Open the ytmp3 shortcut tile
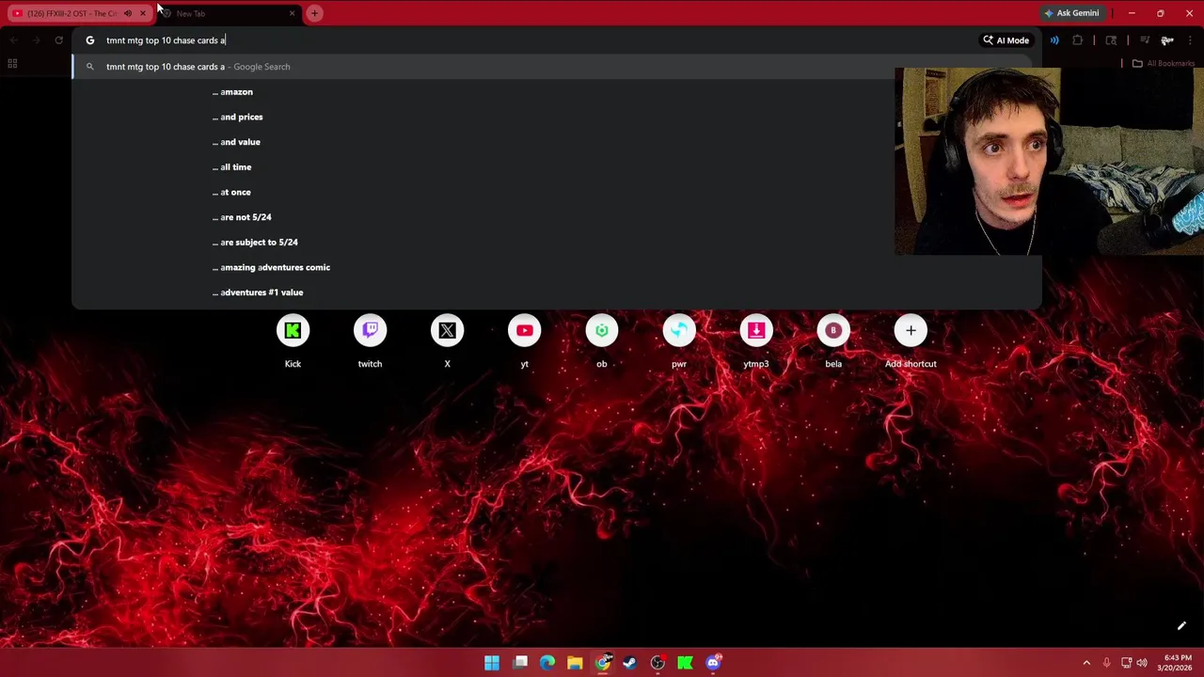1204x677 pixels. point(756,331)
